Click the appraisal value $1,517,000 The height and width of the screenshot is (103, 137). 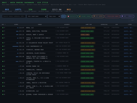coord(106,46)
